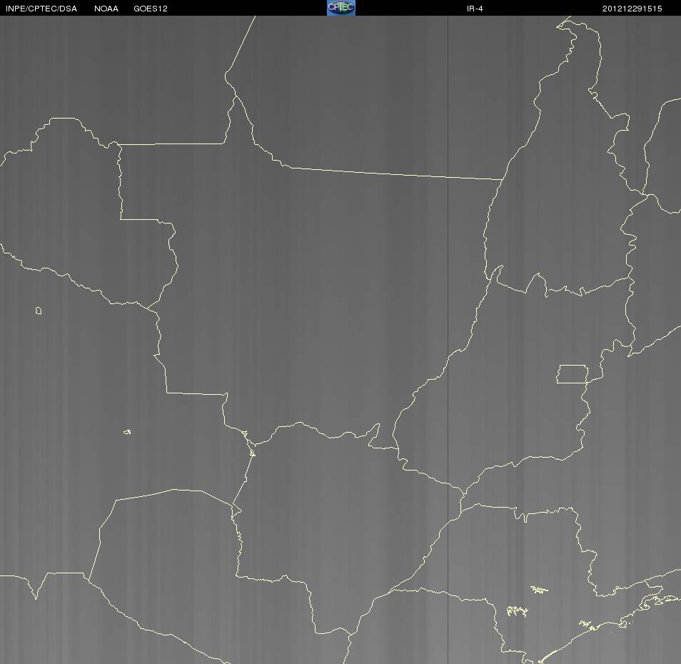This screenshot has height=664, width=681.
Task: Click the IR-4 channel label
Action: pos(475,9)
